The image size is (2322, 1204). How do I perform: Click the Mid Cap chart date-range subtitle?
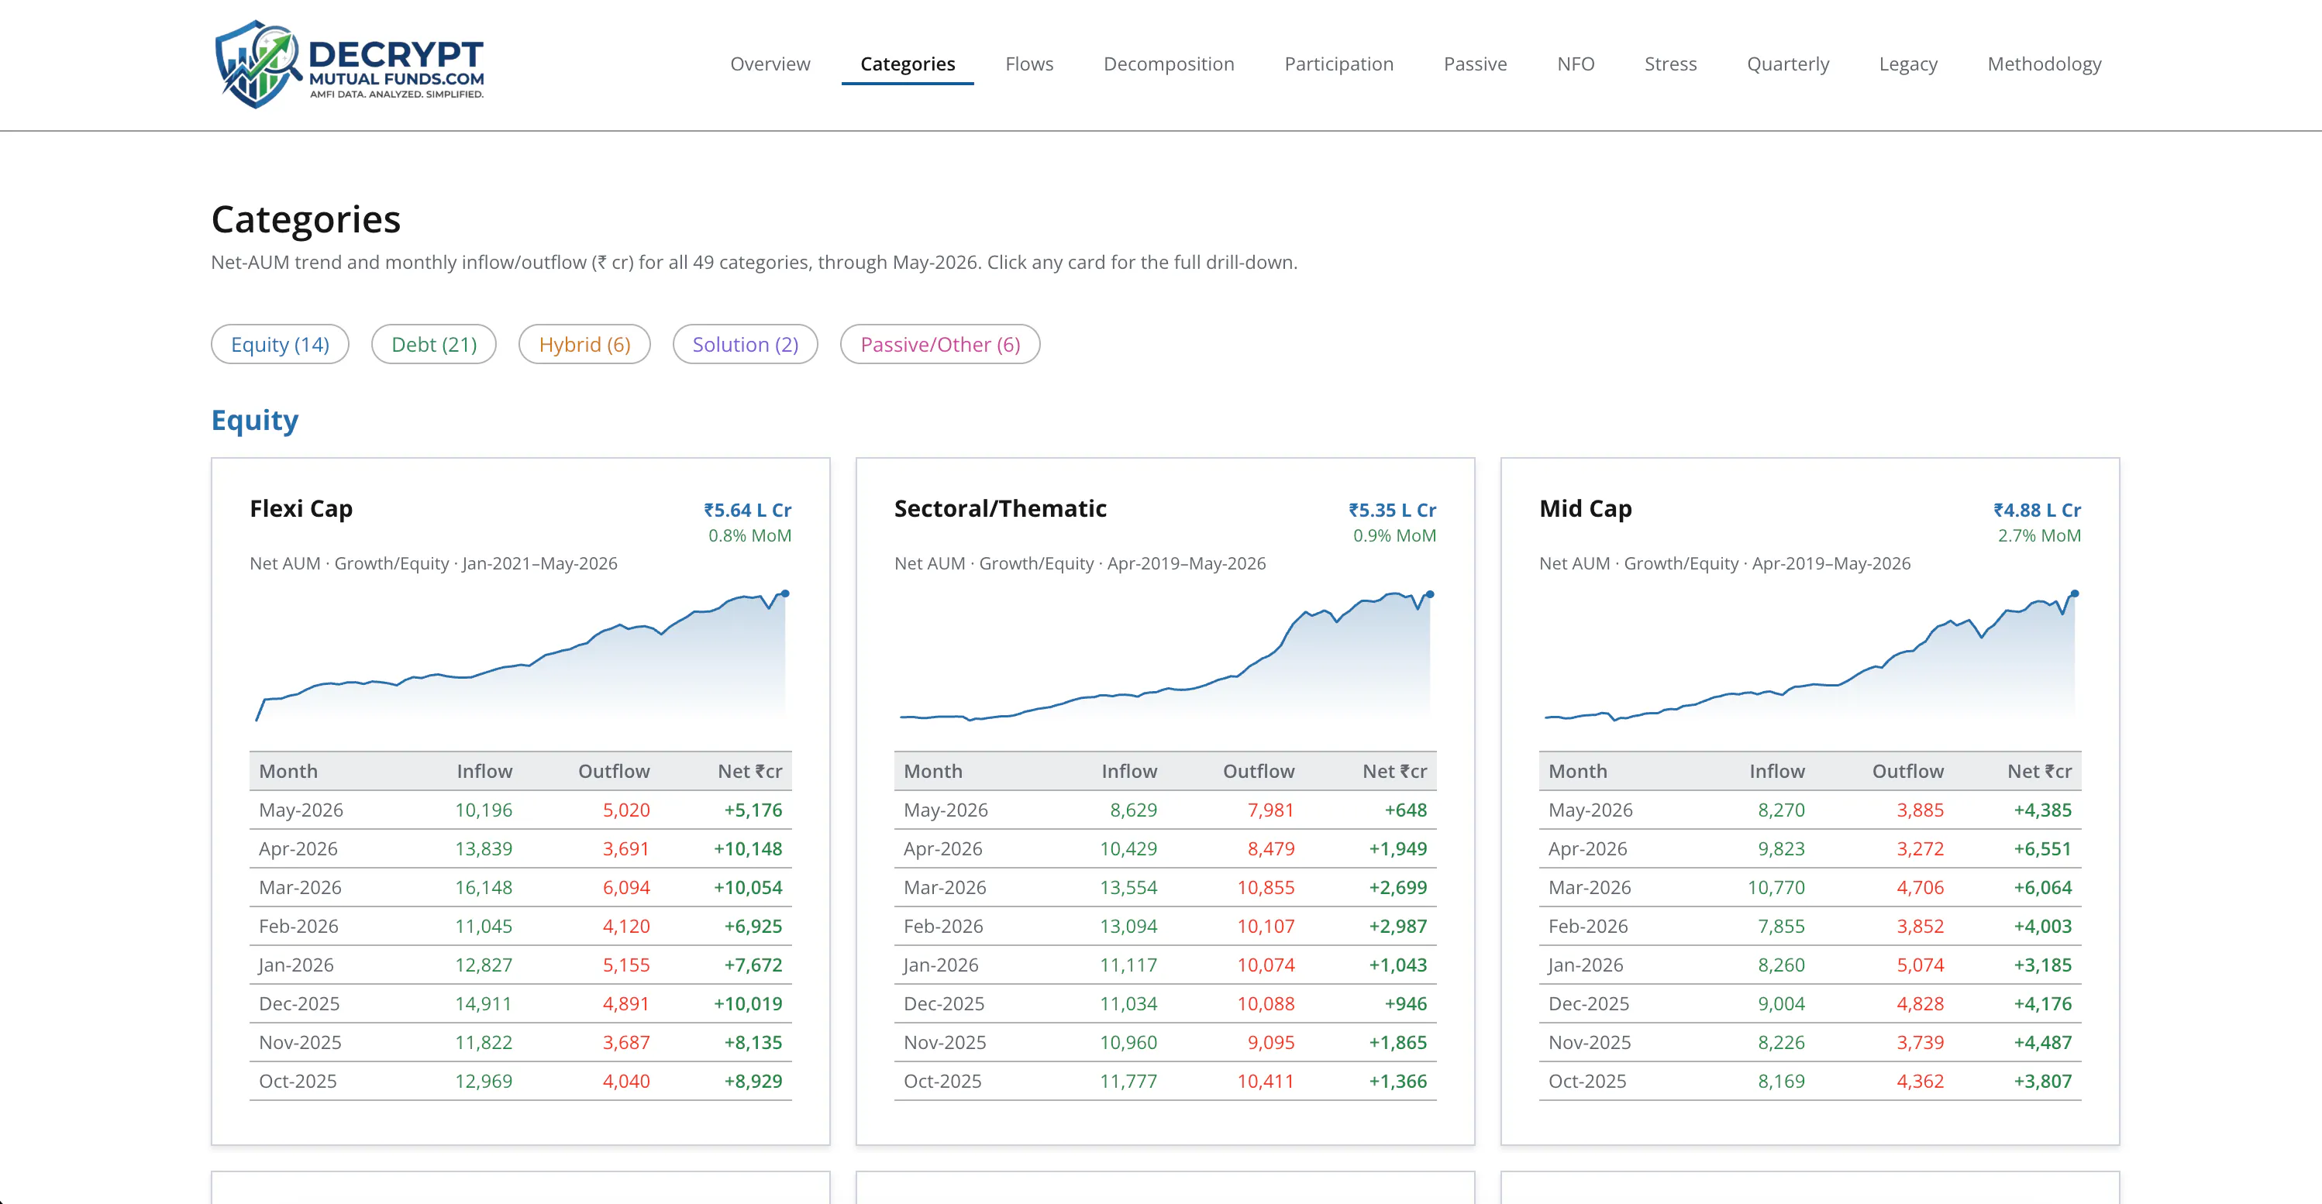click(x=1724, y=563)
